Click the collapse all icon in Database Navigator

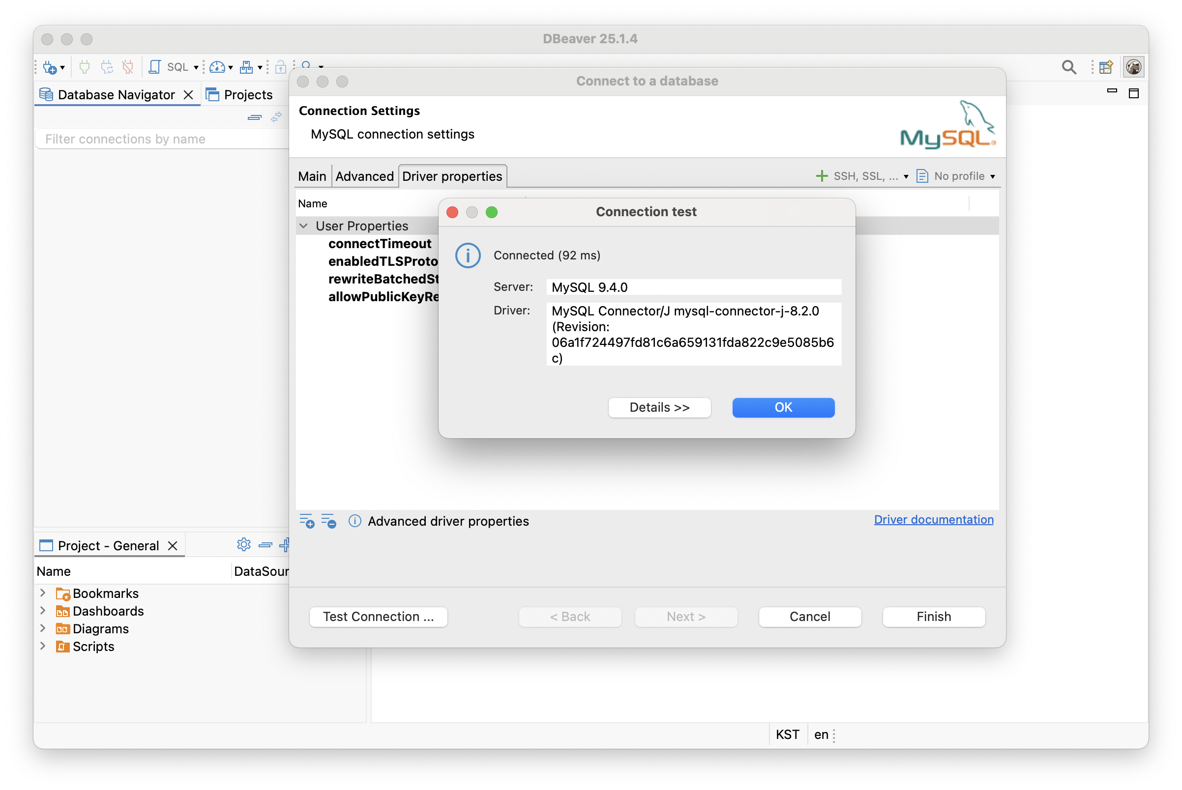(255, 117)
